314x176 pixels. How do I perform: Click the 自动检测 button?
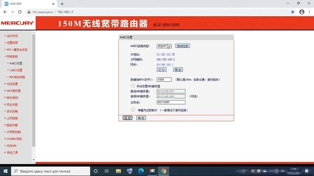click(183, 46)
